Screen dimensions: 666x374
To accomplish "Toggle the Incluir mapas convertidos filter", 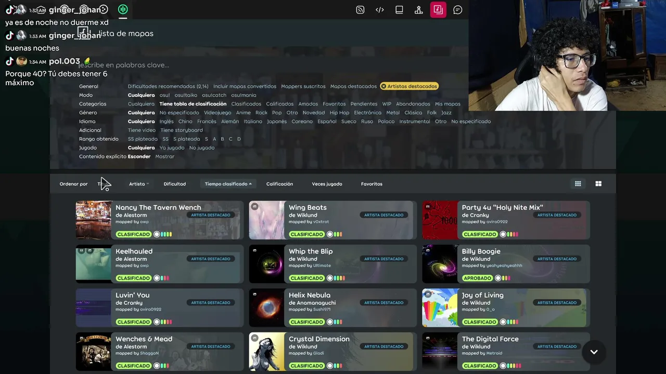I will [245, 86].
